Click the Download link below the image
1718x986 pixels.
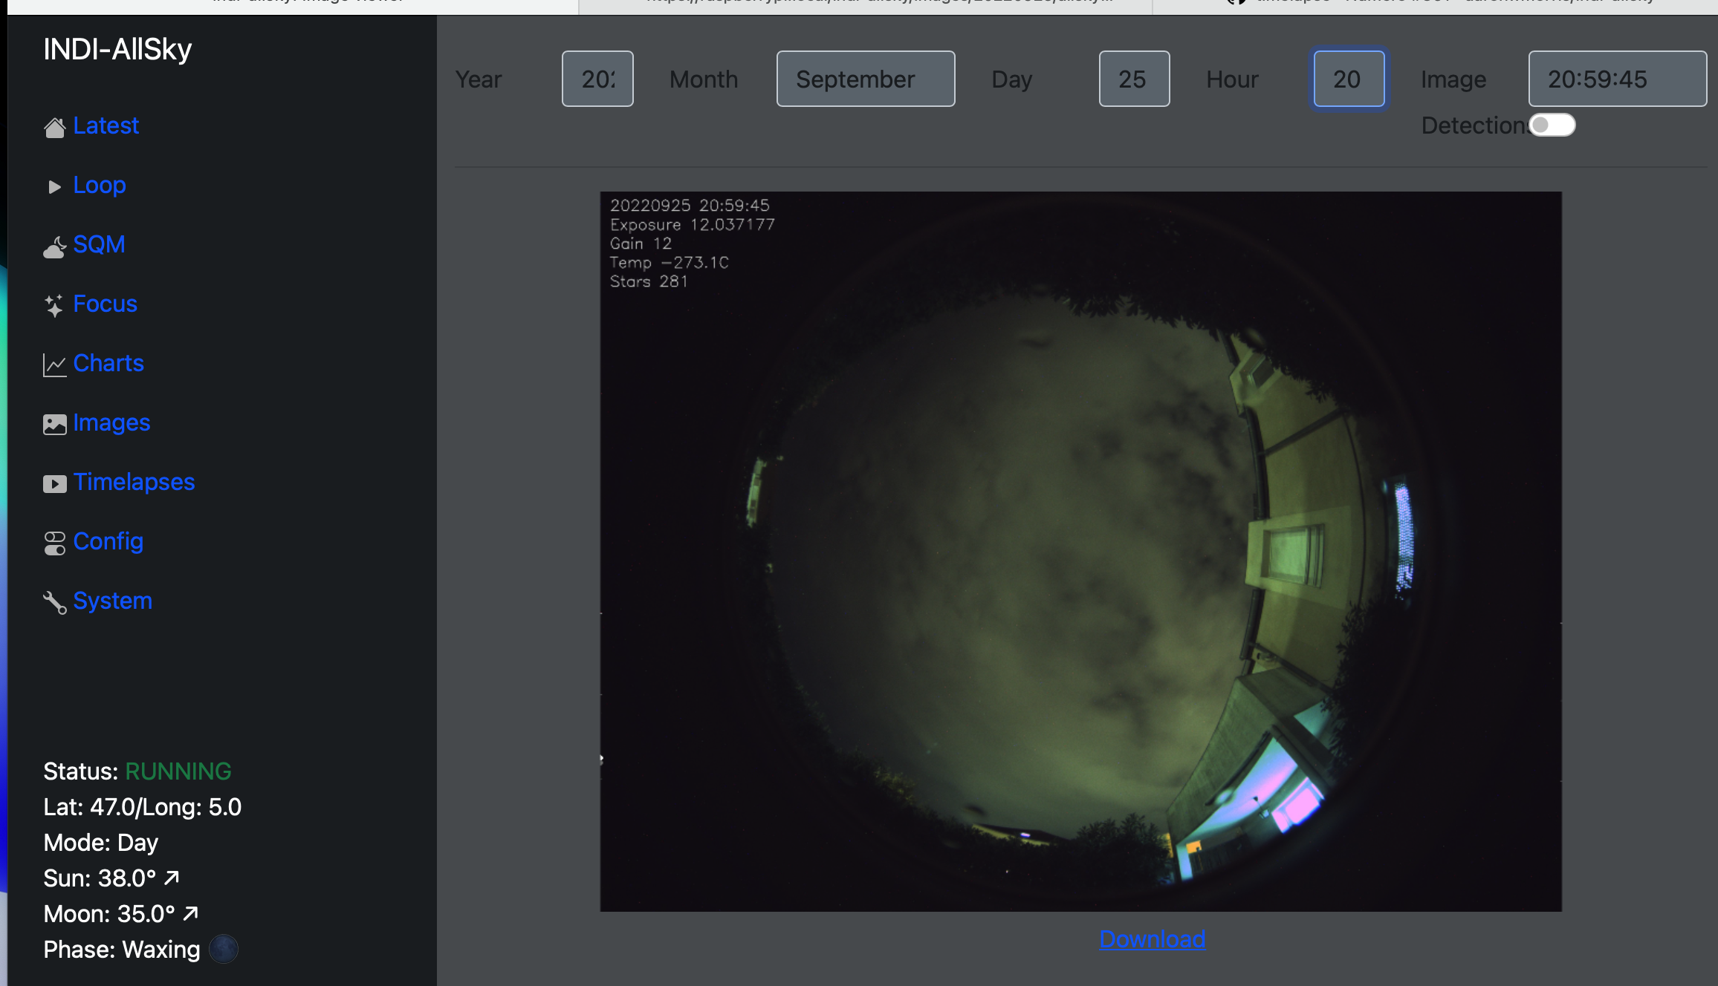click(x=1151, y=938)
